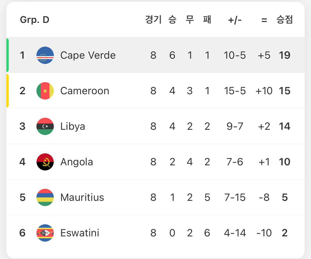Click the yellow position marker beside Cameroon
This screenshot has height=259, width=311.
8,91
